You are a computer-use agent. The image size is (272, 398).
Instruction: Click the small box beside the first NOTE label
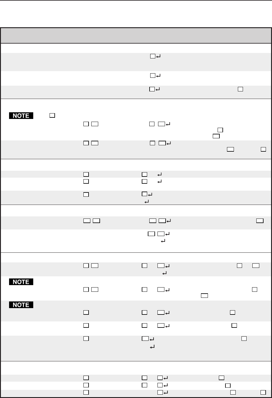click(52, 116)
